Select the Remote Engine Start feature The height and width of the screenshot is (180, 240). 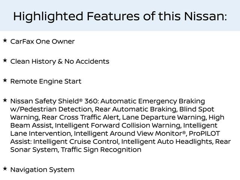coord(46,81)
